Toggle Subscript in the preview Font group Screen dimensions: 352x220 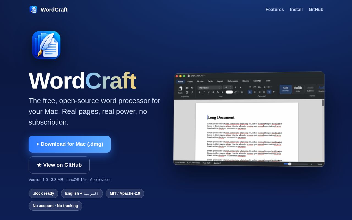(218, 92)
